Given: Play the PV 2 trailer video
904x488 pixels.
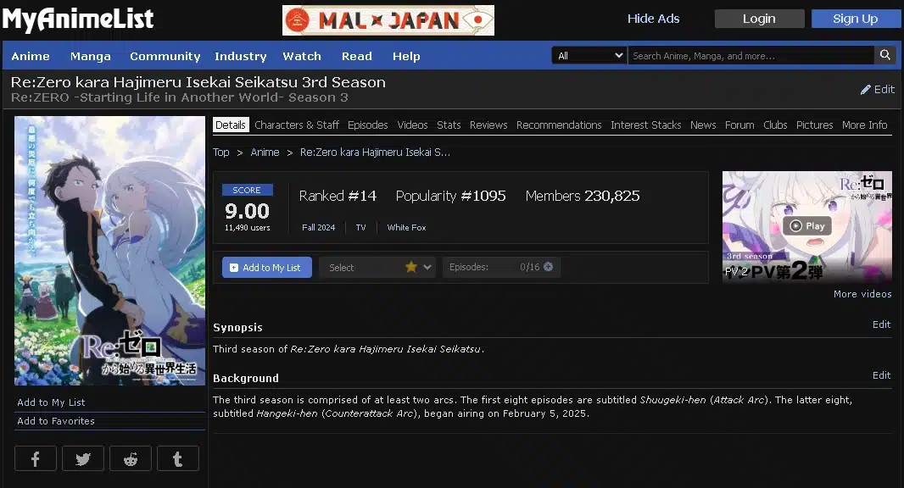Looking at the screenshot, I should pos(806,226).
